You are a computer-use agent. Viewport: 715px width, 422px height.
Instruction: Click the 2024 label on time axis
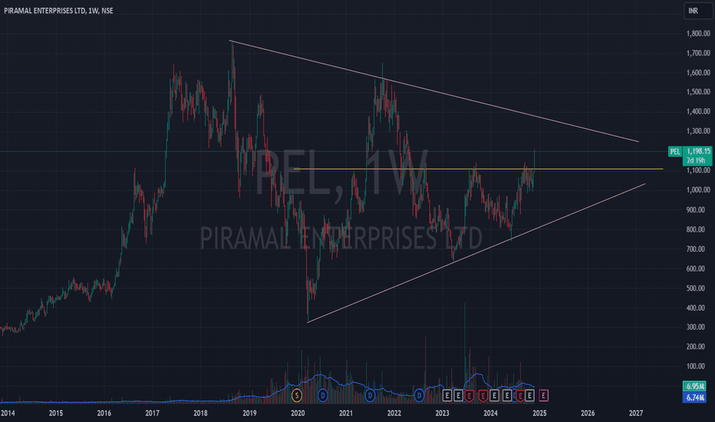(x=491, y=414)
